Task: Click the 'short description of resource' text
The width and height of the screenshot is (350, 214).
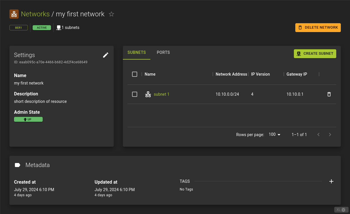Action: tap(40, 101)
